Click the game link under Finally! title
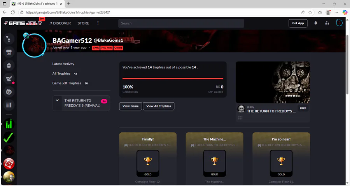350x186 pixels. 148,145
